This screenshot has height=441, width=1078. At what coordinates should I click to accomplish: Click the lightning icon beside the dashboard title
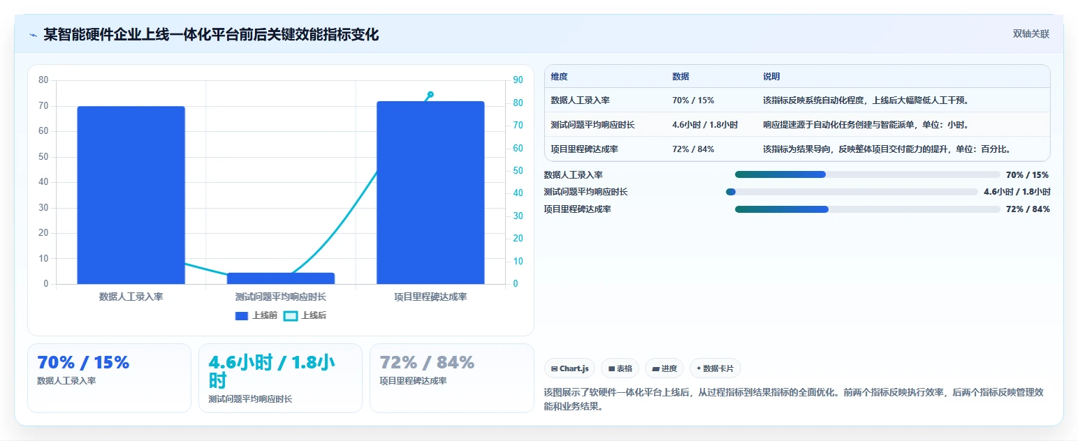pos(33,35)
